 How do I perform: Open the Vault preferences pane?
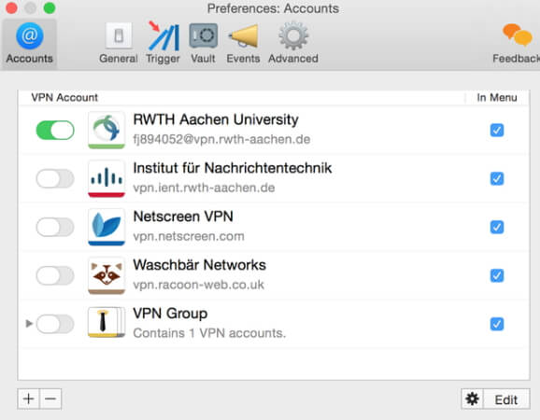203,43
